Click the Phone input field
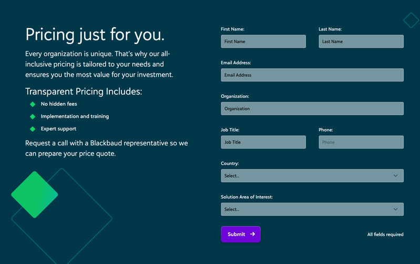The image size is (420, 264). pos(361,142)
